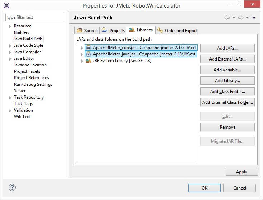Maximize the Properties window
263x200 pixels.
point(240,4)
